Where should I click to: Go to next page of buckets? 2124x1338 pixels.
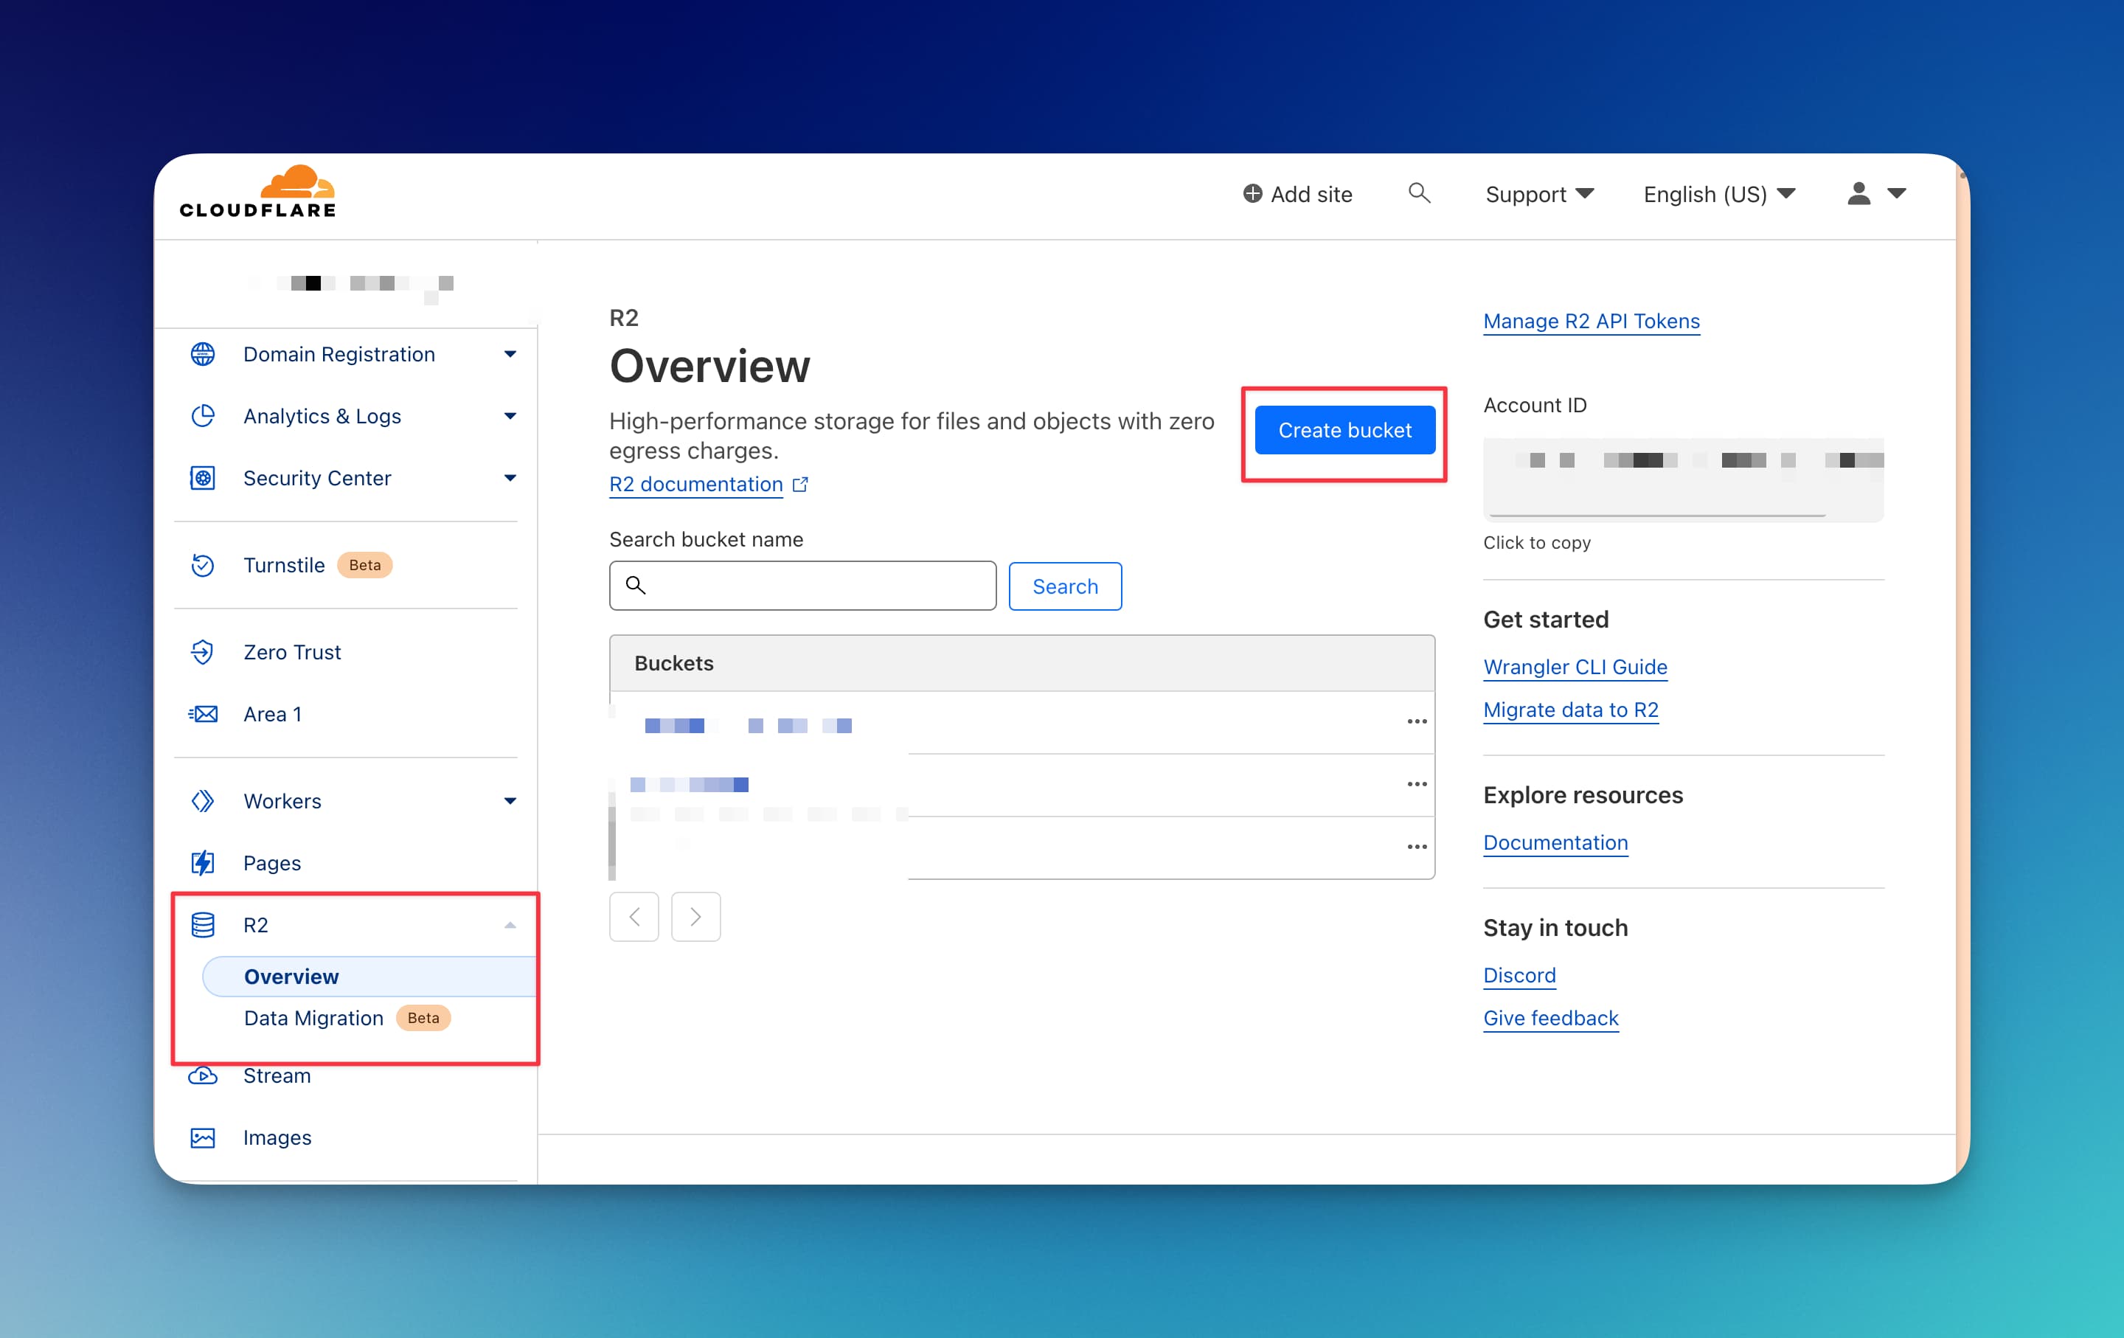tap(696, 916)
